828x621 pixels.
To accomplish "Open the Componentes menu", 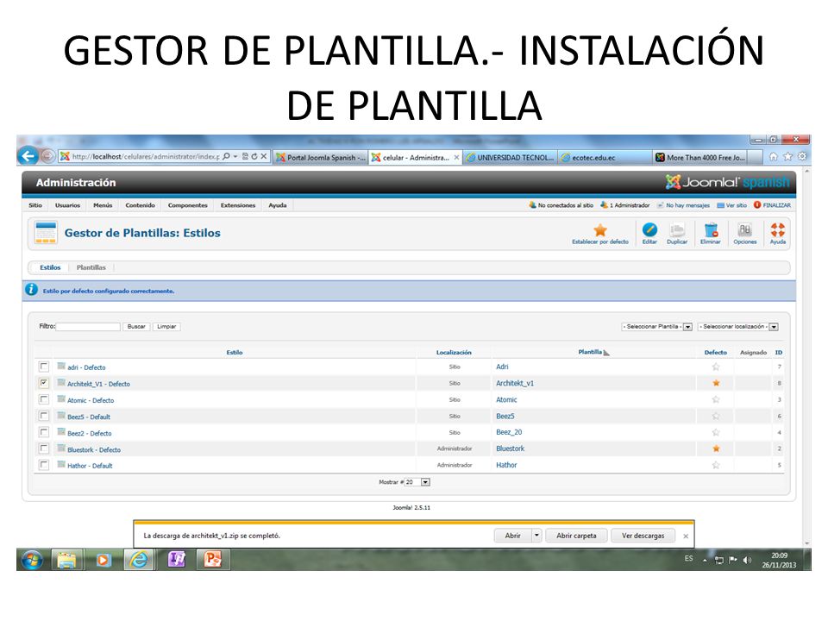I will point(187,205).
